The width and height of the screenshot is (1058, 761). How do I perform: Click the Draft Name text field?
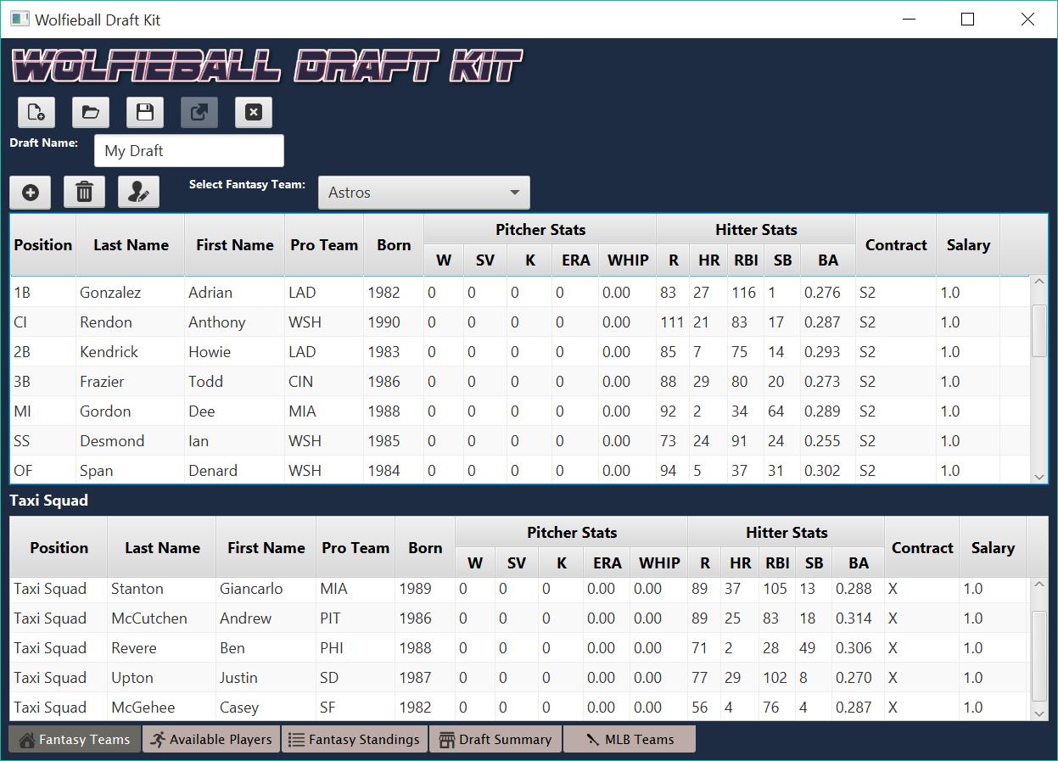189,151
